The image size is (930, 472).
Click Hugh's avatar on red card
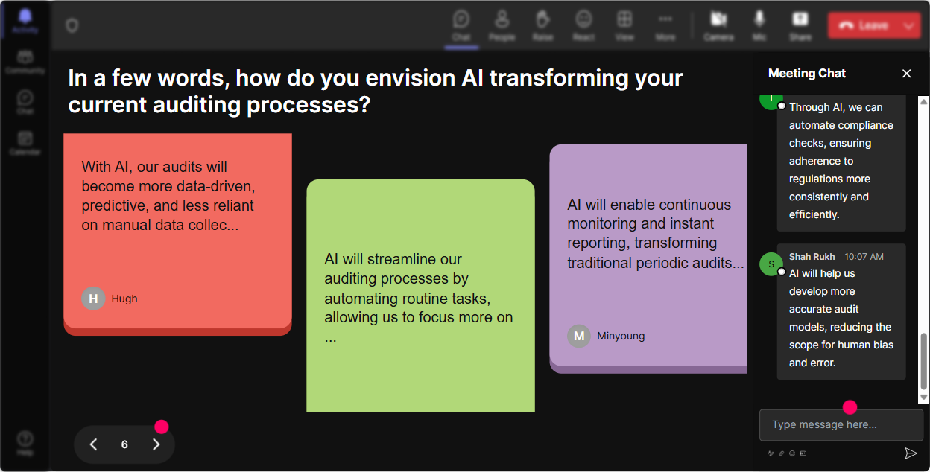click(x=93, y=299)
